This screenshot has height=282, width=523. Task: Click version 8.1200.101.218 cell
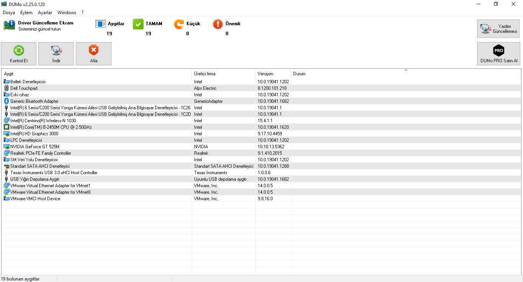[272, 88]
